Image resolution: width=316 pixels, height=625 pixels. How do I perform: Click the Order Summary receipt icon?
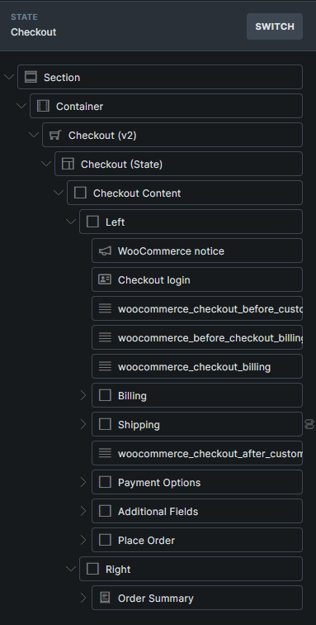[105, 598]
